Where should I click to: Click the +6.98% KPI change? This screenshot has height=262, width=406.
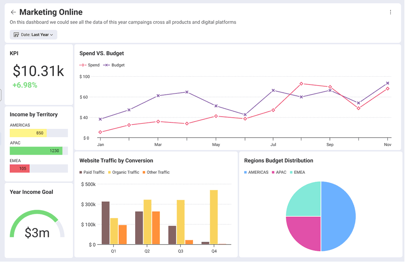coord(25,85)
